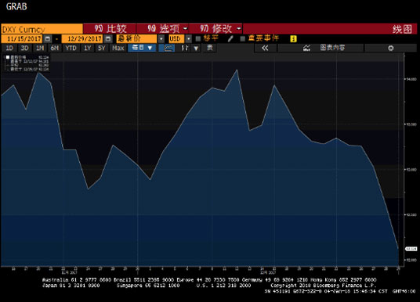Click the yellow dollar-sign icon
Screen dimensions: 420x302
[293, 39]
